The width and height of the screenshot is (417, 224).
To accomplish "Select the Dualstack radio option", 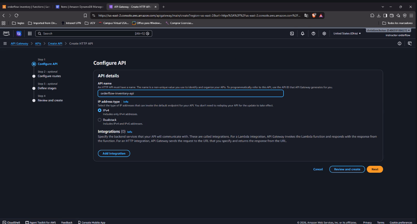I will [x=100, y=120].
